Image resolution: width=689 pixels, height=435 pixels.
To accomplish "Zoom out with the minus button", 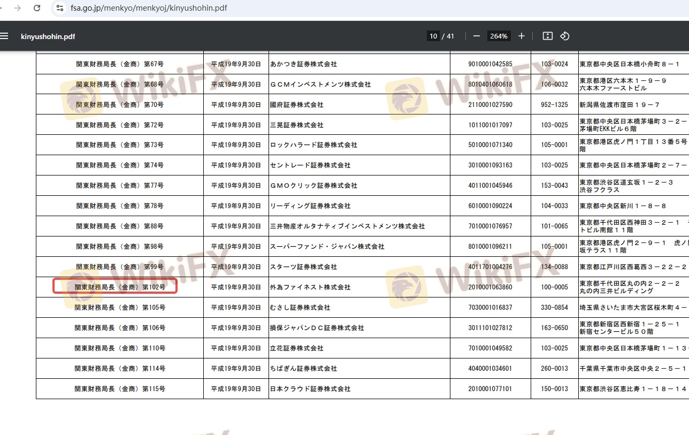I will (x=476, y=36).
